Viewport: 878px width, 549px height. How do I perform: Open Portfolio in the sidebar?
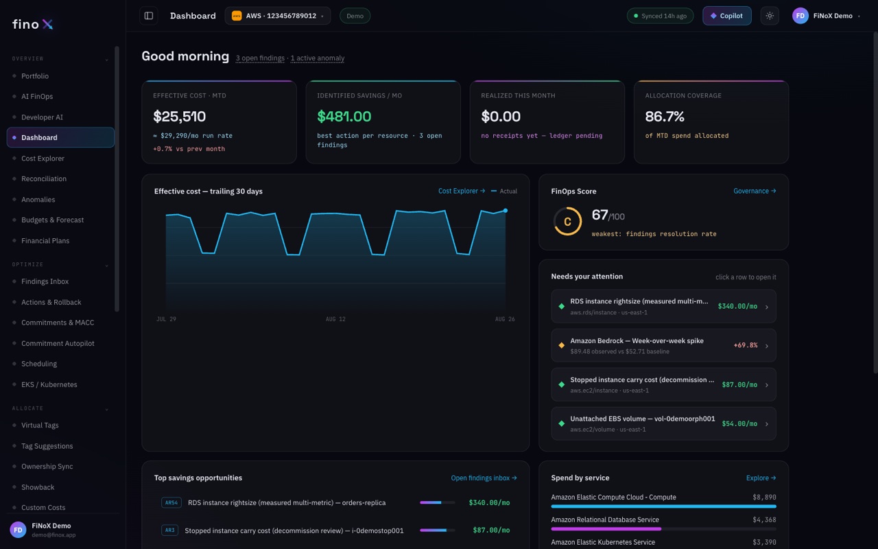(60, 76)
